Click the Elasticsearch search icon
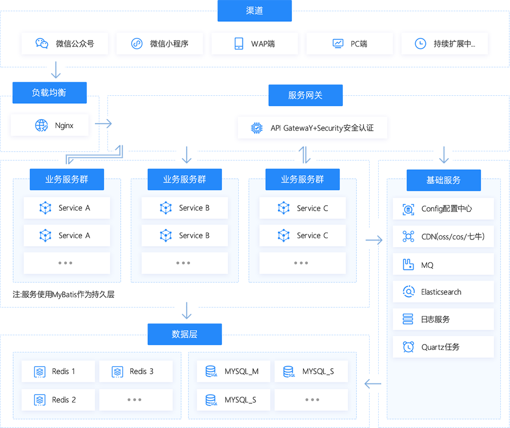Screen dimensions: 510x428 pyautogui.click(x=408, y=292)
